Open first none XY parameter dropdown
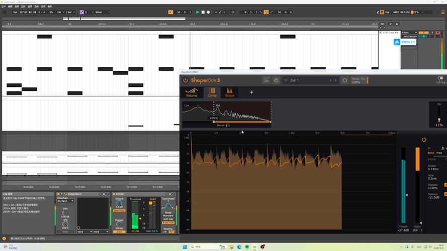This screenshot has width=447, height=251. (x=84, y=231)
